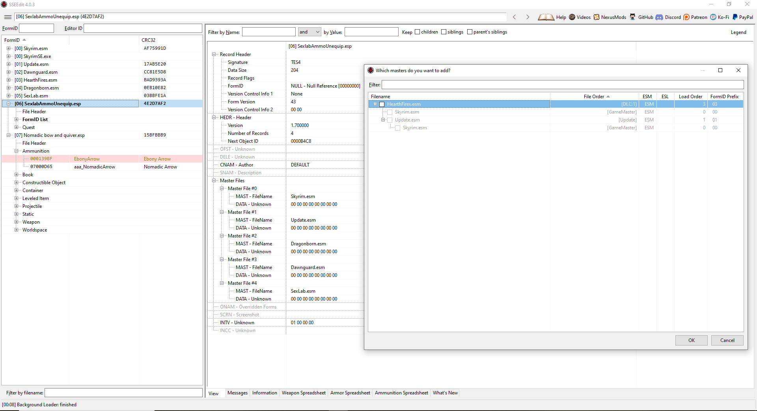Select Quest group under SexlabAmmoUnequip
This screenshot has width=757, height=411.
pyautogui.click(x=28, y=127)
